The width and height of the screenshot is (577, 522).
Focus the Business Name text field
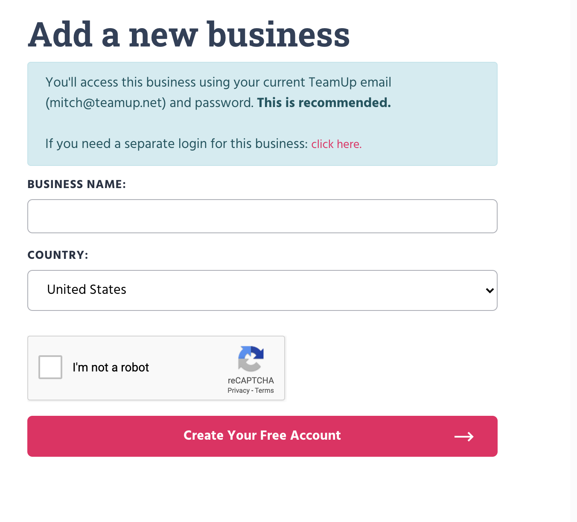point(262,216)
